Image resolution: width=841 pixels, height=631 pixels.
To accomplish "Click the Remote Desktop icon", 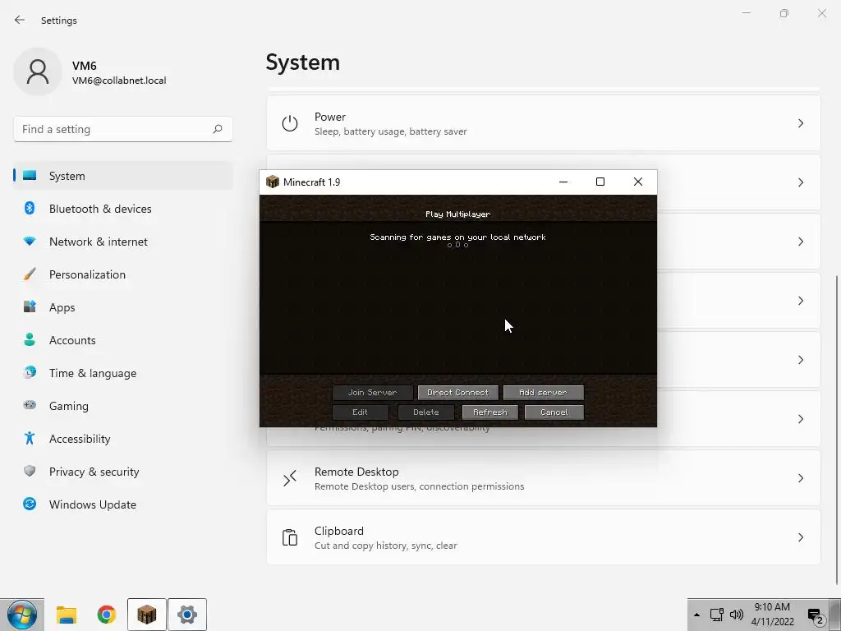I will click(290, 478).
